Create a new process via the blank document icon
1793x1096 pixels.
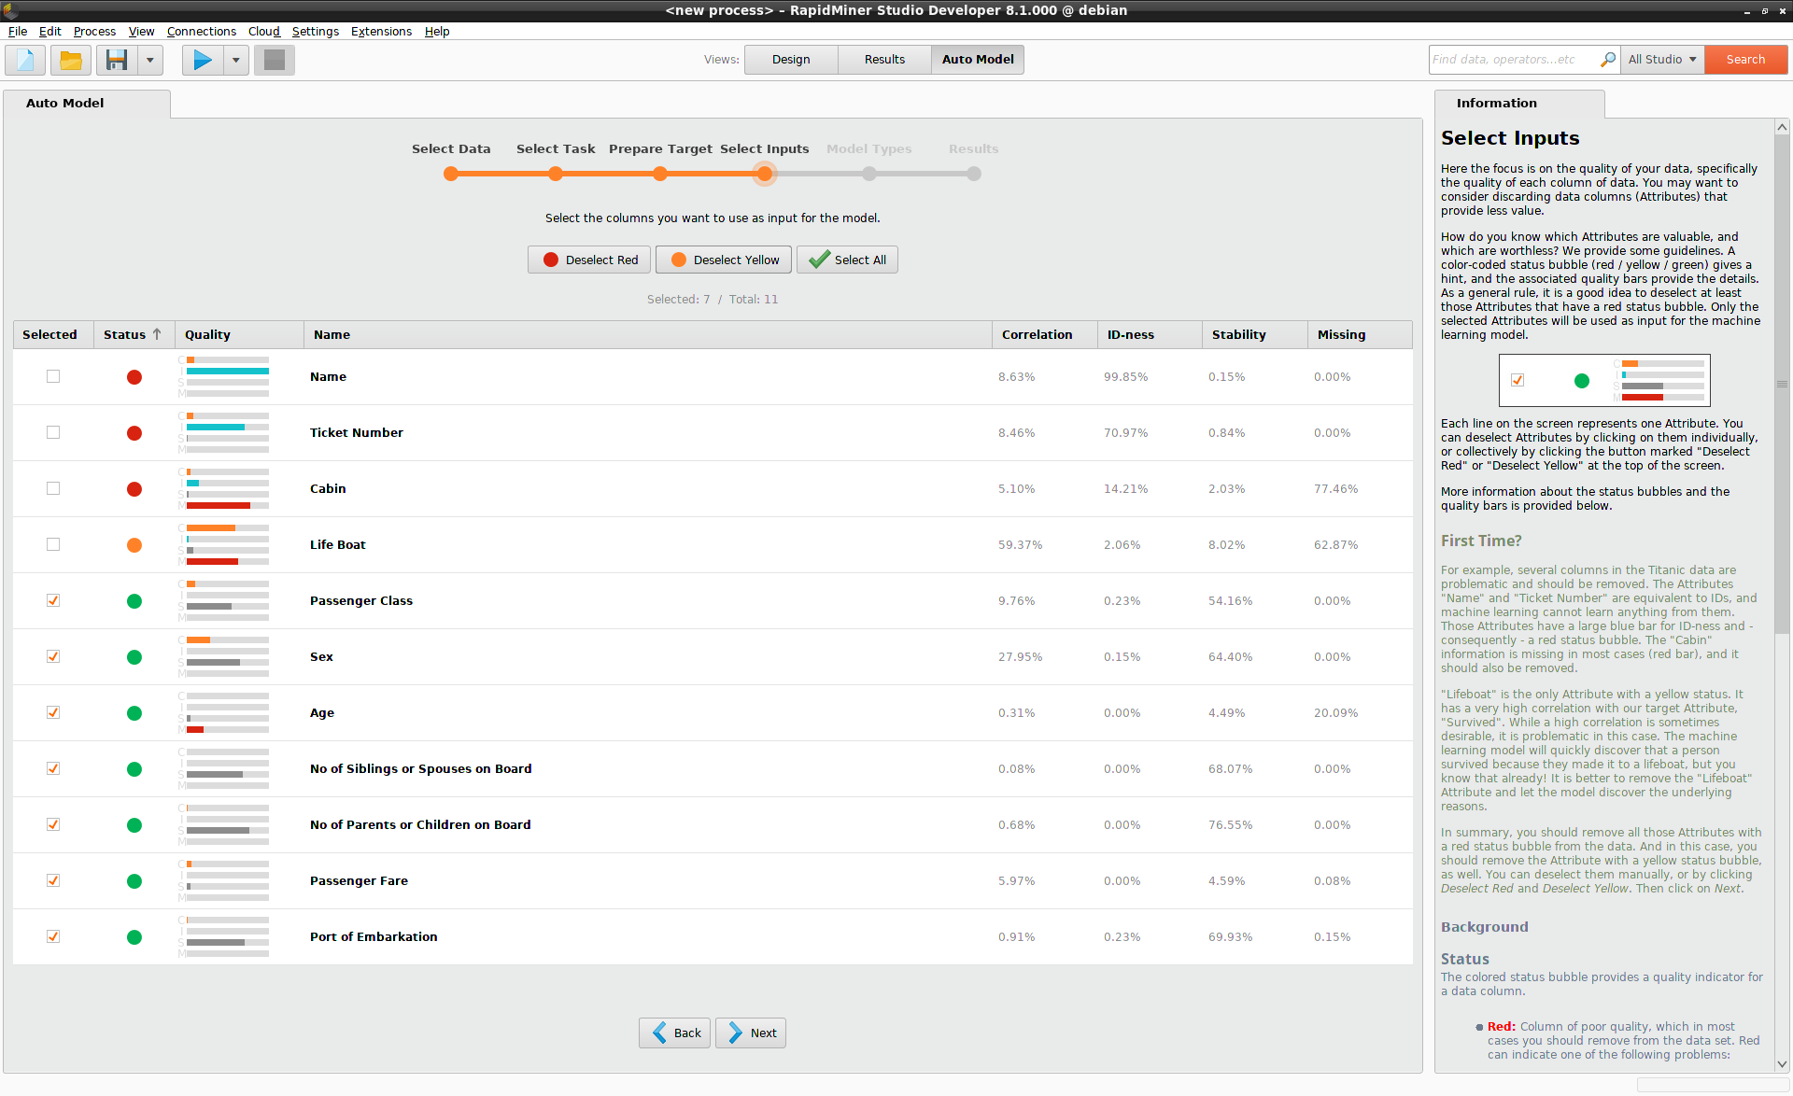click(x=23, y=59)
